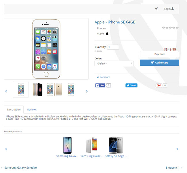This screenshot has width=187, height=173.
Task: Like product with Facebook Like button
Action: click(100, 85)
